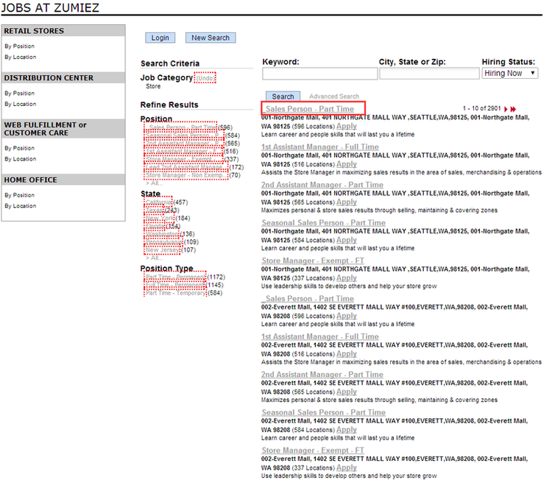Filter by Store Manager - Exempt position (337)
This screenshot has width=552, height=483.
(x=183, y=160)
